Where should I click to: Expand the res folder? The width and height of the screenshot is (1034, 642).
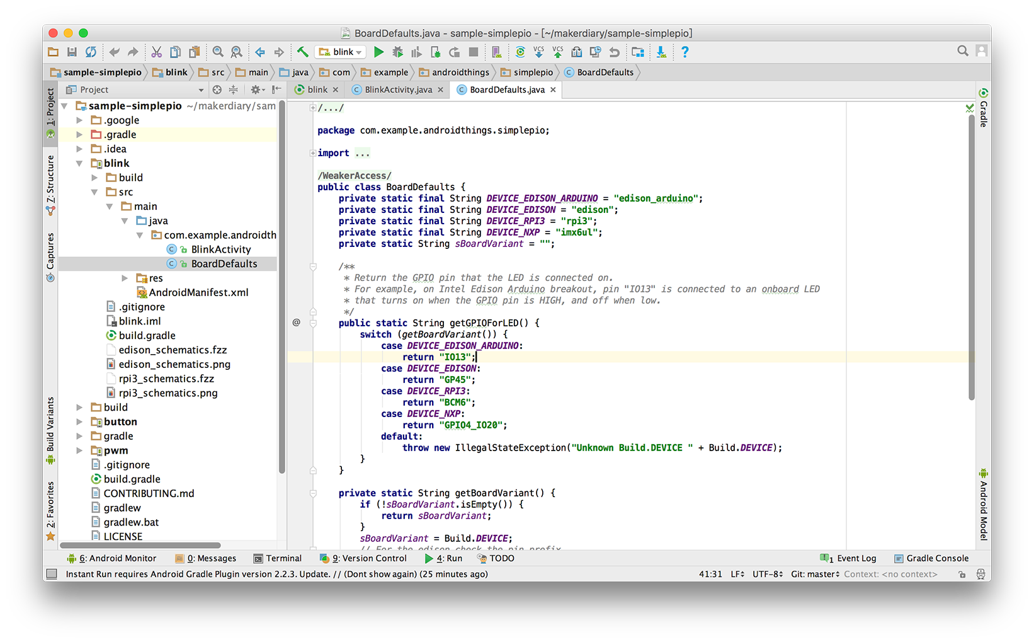tap(125, 278)
